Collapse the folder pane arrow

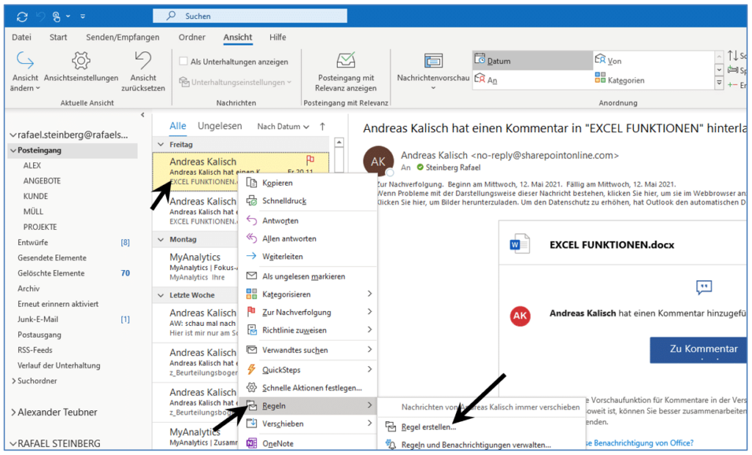coord(142,115)
